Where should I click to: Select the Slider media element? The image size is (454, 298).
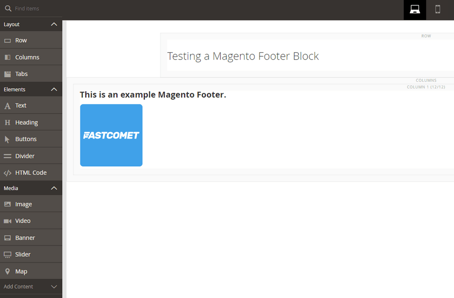[x=31, y=254]
